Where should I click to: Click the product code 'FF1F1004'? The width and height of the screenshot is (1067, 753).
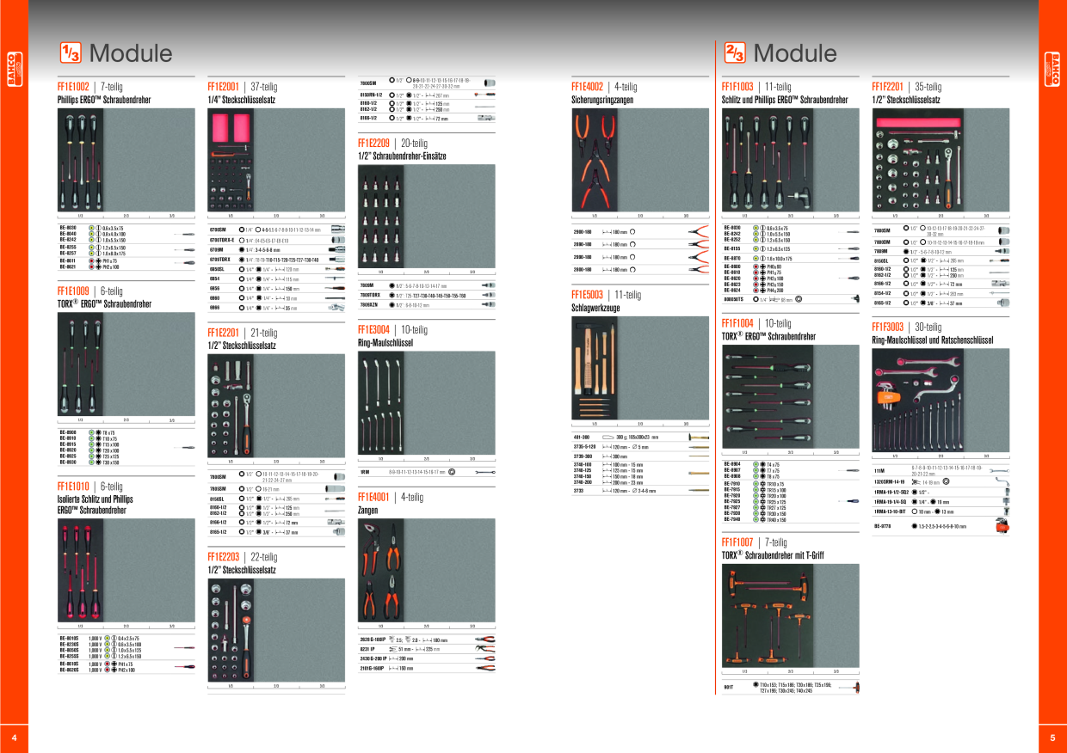(x=738, y=324)
